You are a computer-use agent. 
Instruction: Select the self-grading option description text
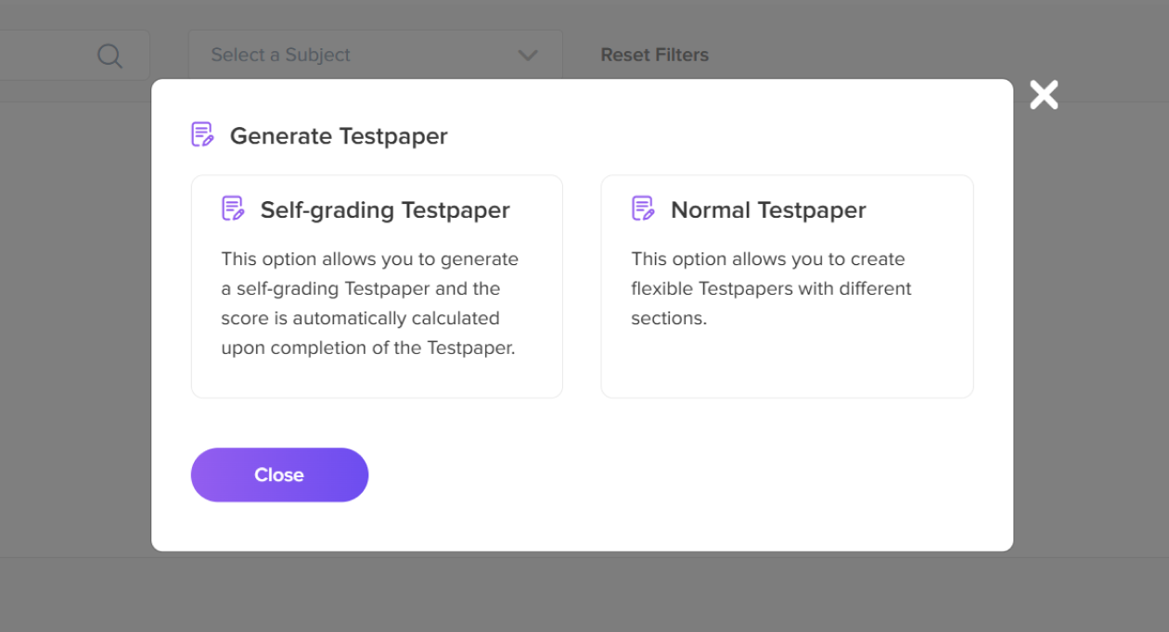[371, 303]
